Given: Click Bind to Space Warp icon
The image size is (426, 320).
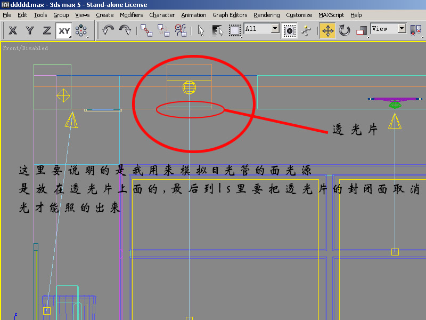Looking at the screenshot, I should (181, 30).
